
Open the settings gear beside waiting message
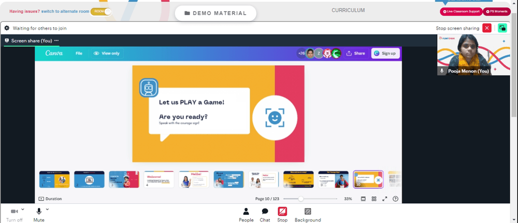click(x=7, y=28)
